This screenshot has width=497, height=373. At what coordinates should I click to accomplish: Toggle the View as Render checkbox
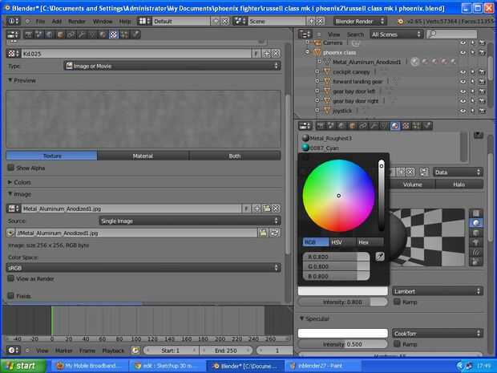coord(10,278)
